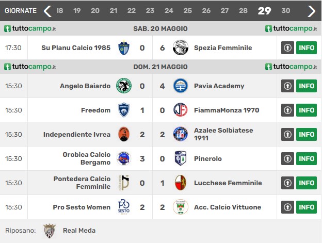The width and height of the screenshot is (322, 243).
Task: Click the Real Meda crest icon
Action: 50,231
